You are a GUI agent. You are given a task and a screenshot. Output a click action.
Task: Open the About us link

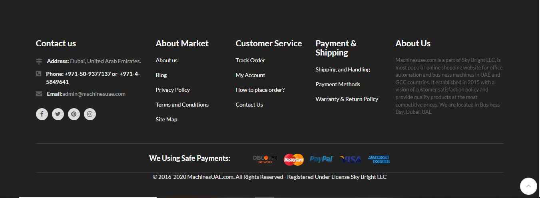point(167,60)
